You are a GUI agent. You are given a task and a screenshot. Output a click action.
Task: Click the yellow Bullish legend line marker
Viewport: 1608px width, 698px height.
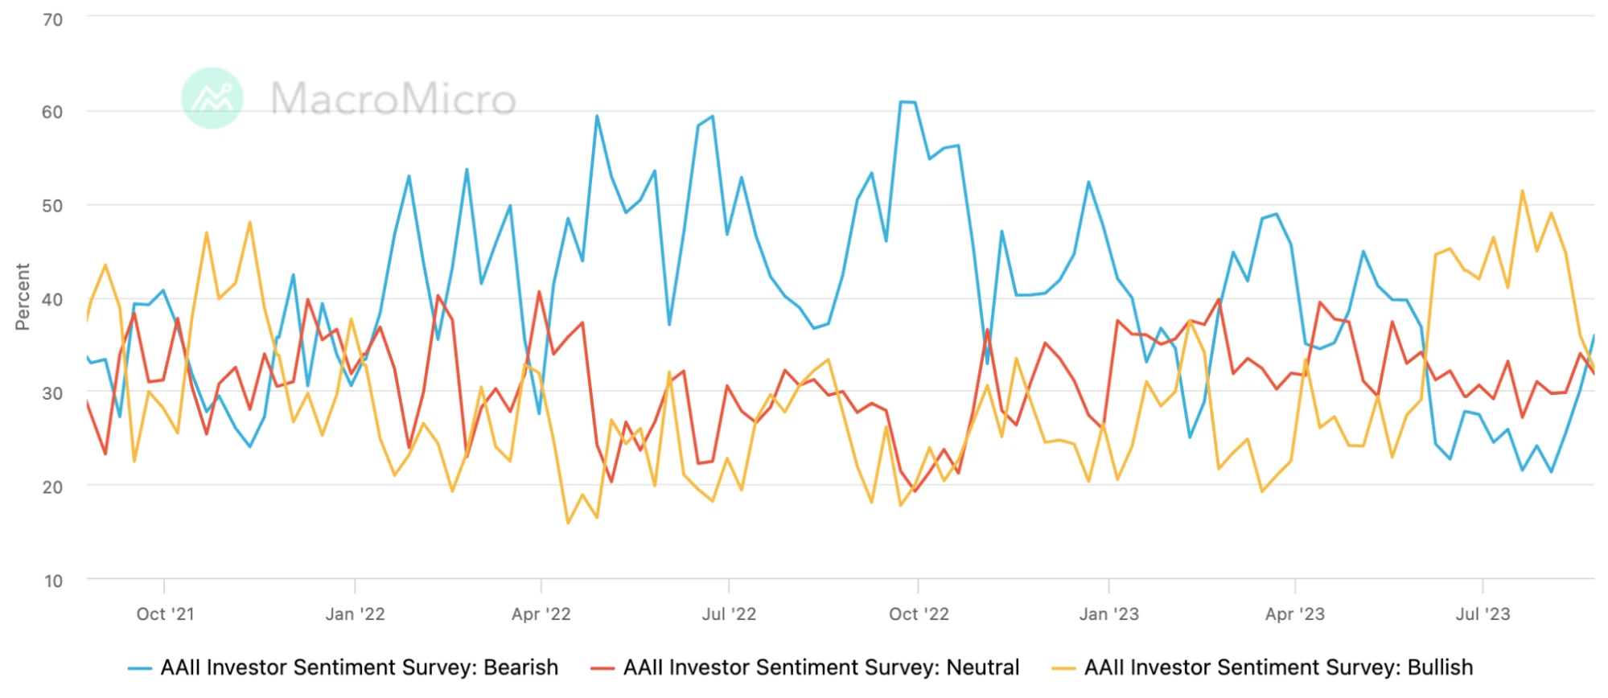[1063, 668]
